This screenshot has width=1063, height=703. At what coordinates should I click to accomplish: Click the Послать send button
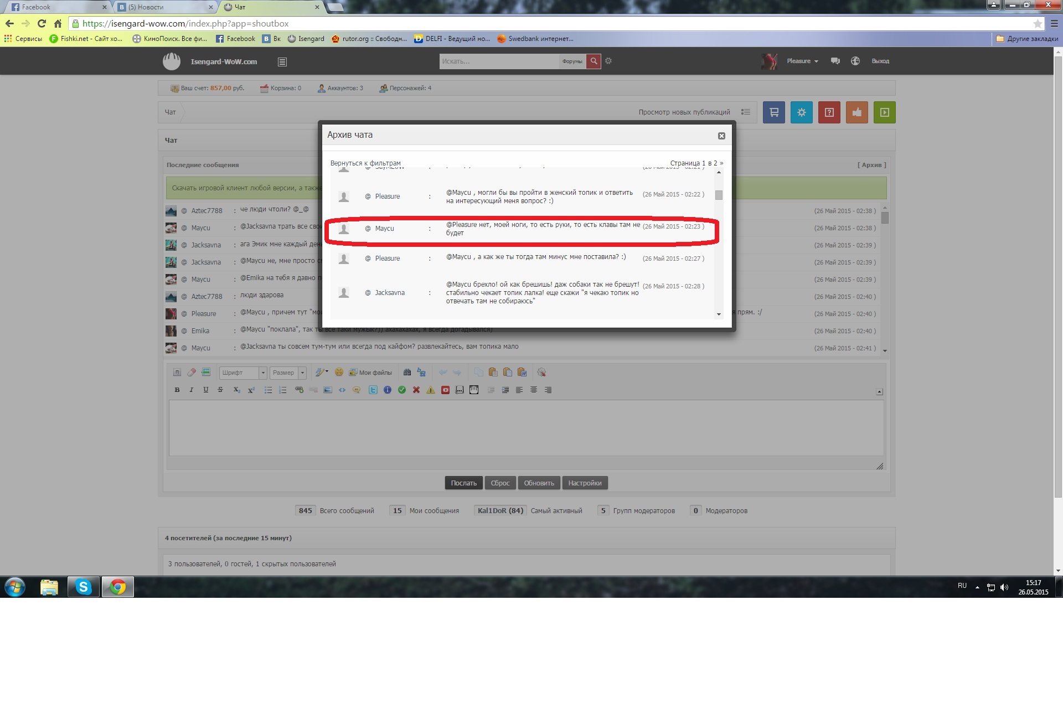tap(464, 483)
